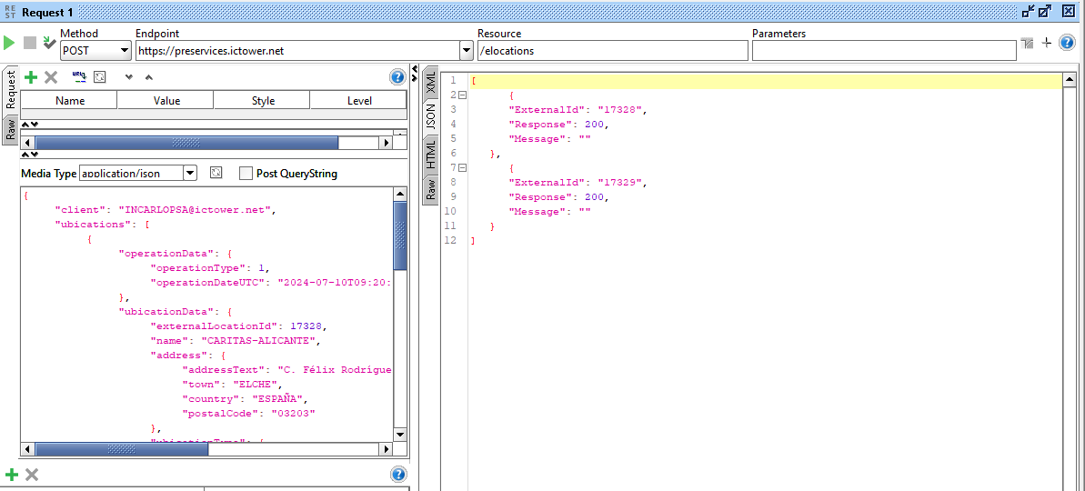Click the URL extract parameters icon
Screen dimensions: 1085x491
click(79, 76)
